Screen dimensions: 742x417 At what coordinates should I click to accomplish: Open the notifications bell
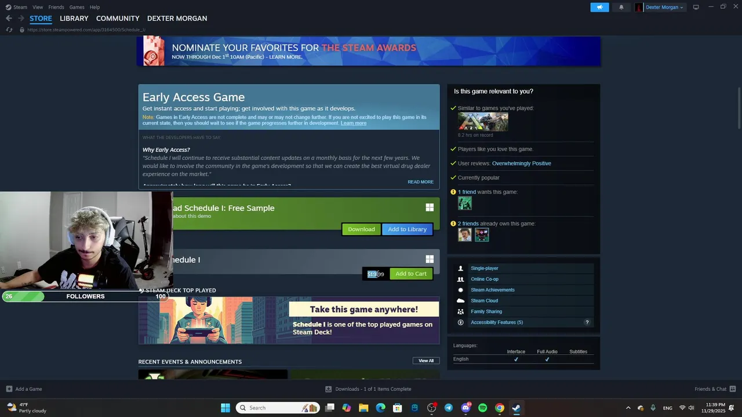click(621, 7)
